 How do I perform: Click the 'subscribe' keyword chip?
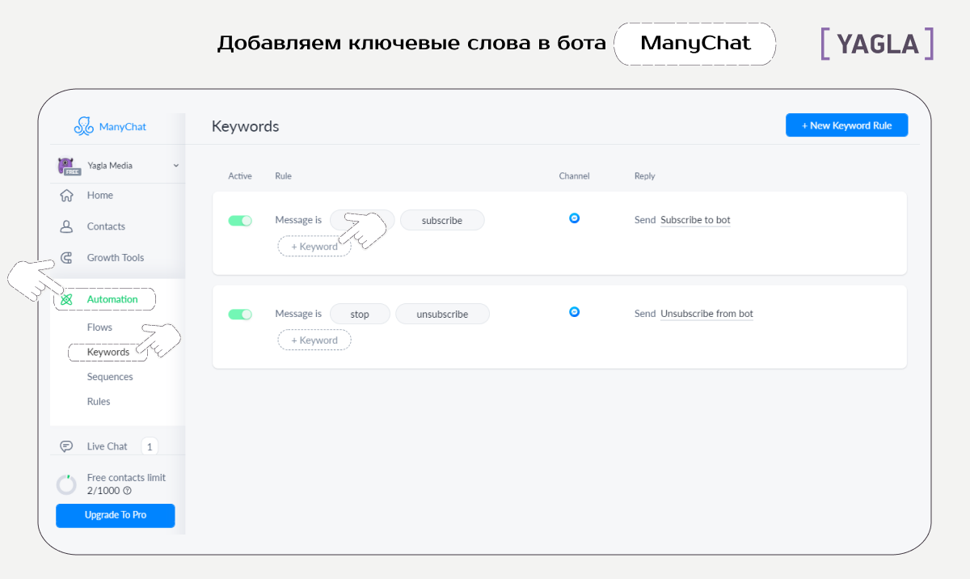442,220
